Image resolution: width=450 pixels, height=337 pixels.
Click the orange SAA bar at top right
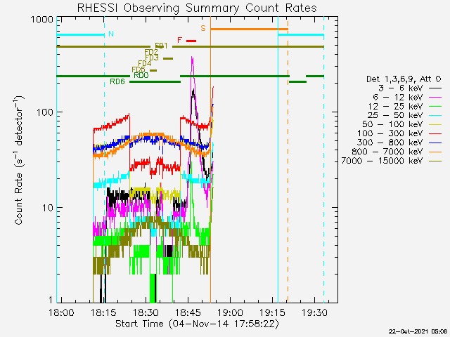[249, 29]
